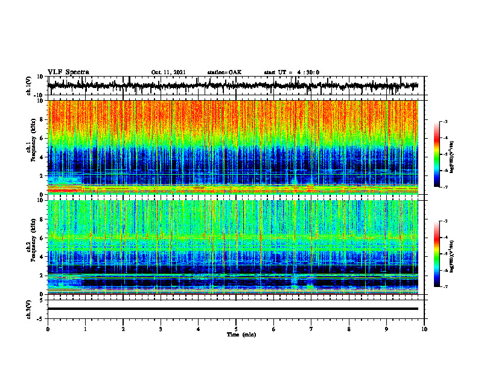Click the time axis tick label "10"
This screenshot has height=369, width=478.
point(424,329)
